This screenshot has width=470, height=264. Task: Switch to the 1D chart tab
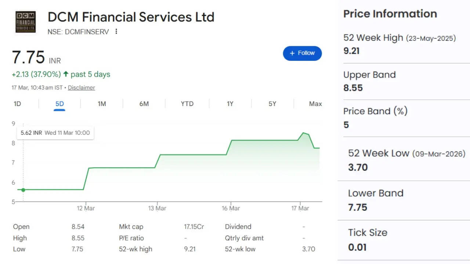(x=17, y=104)
